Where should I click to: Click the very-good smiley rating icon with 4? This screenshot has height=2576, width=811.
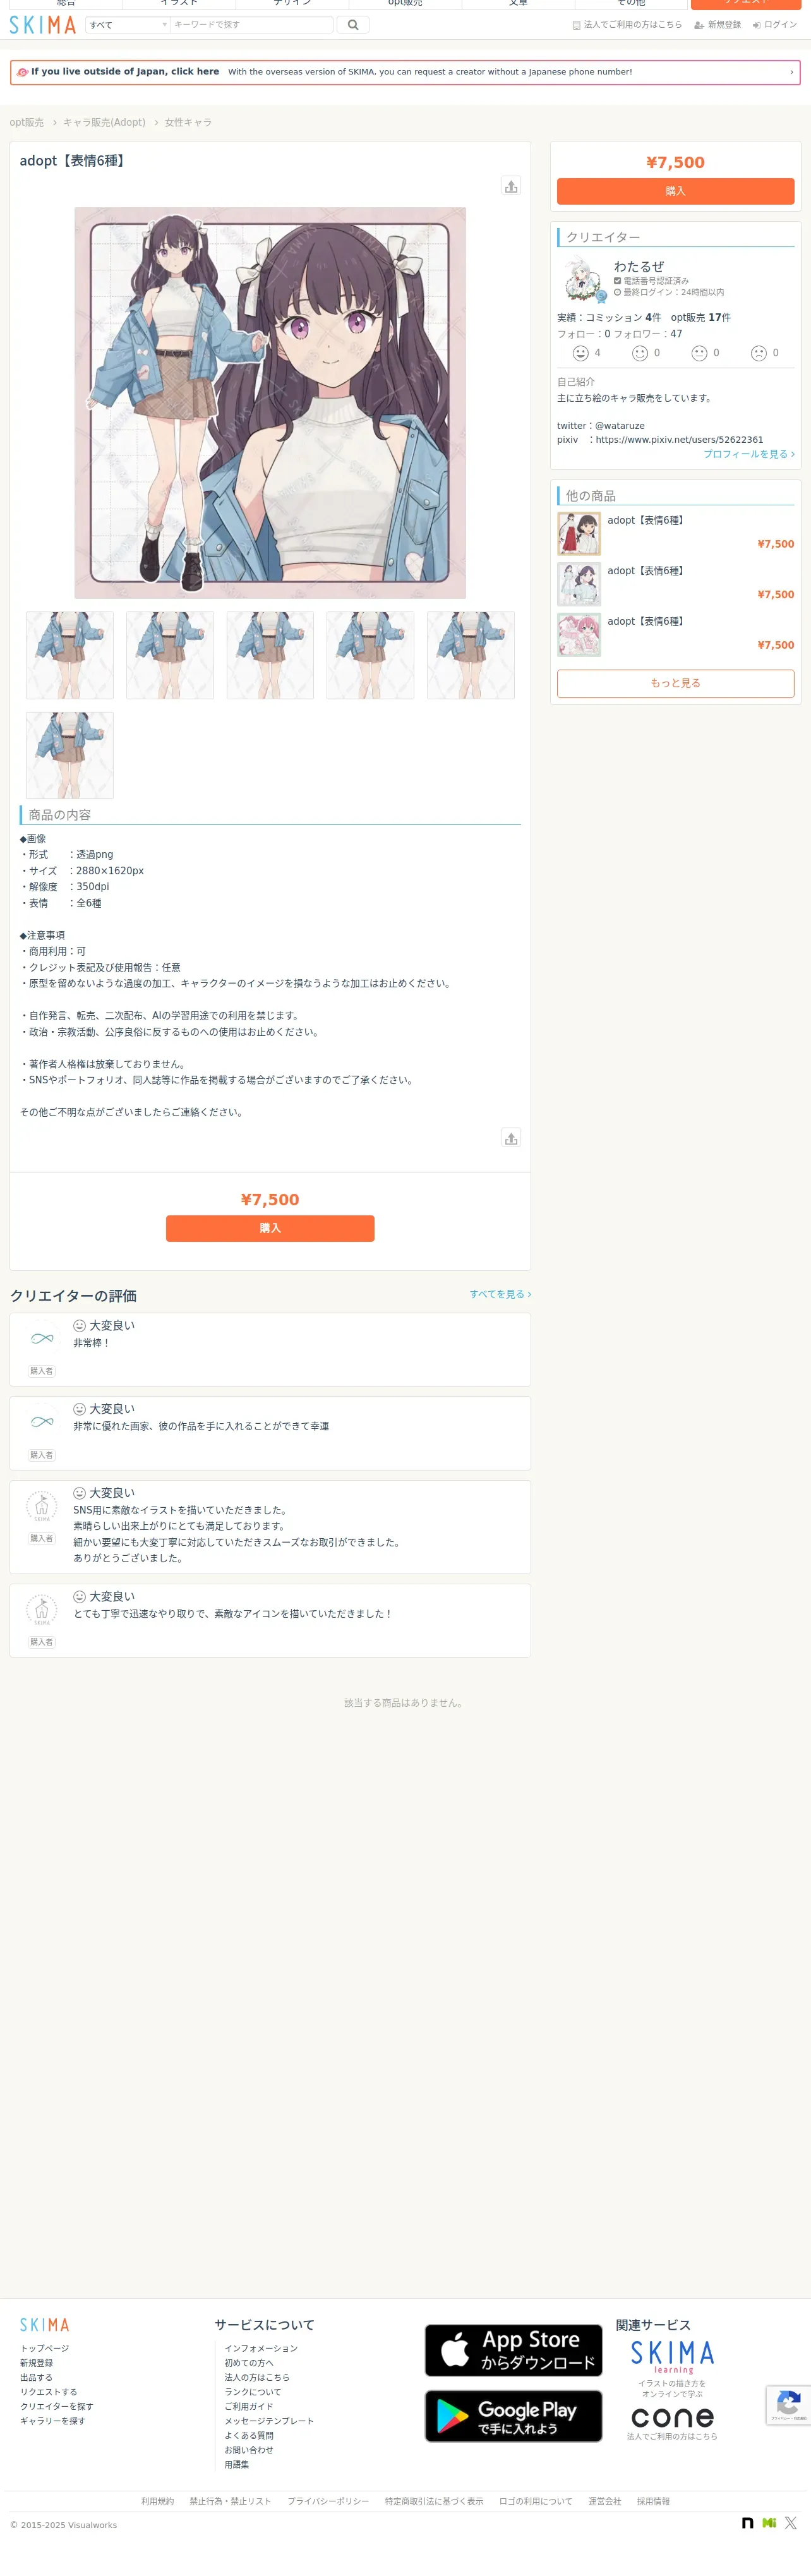580,353
